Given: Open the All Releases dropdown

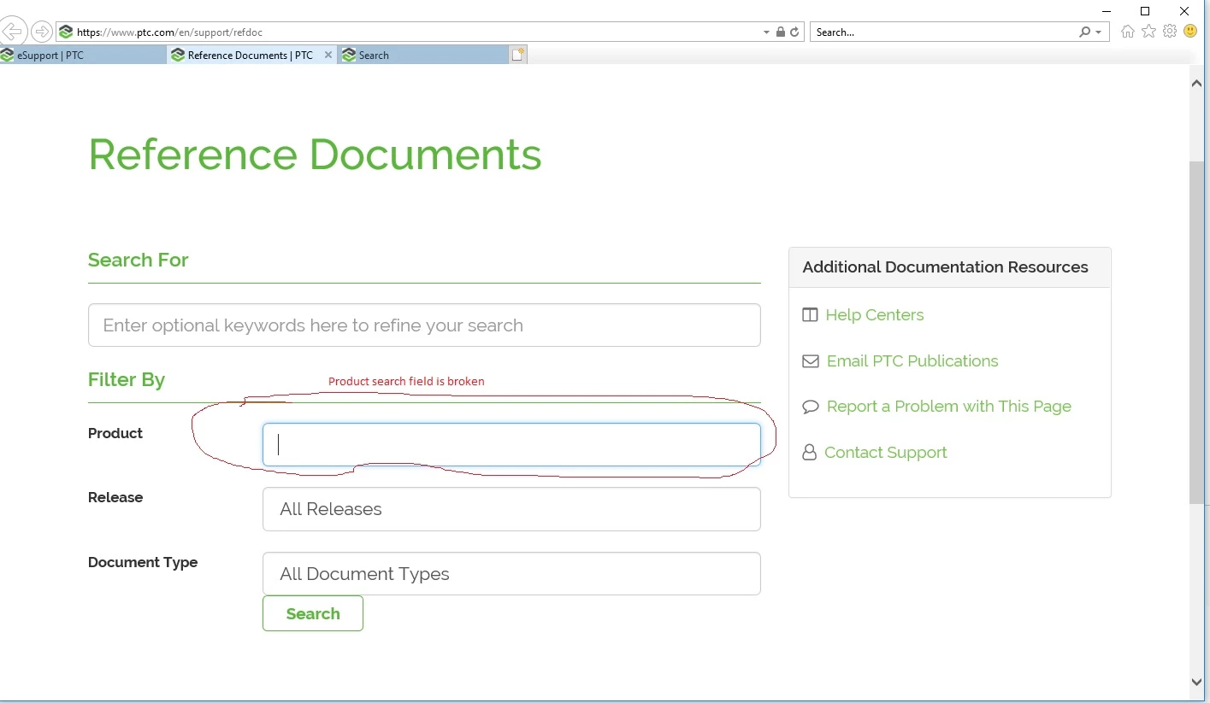Looking at the screenshot, I should pos(511,509).
